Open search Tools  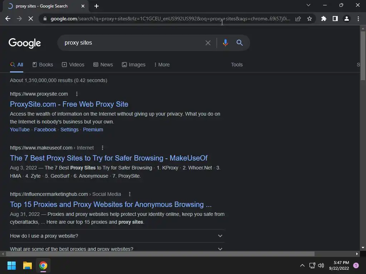pyautogui.click(x=237, y=65)
